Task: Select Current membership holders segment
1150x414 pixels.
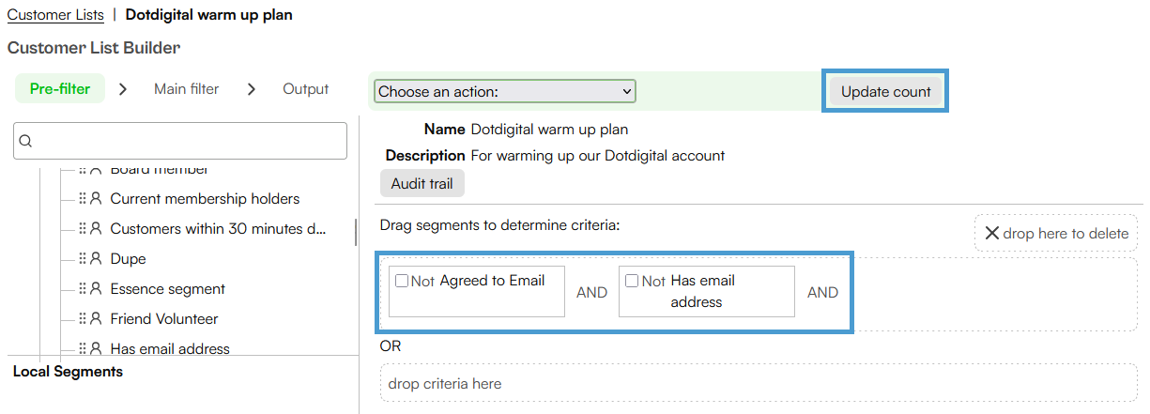Action: pyautogui.click(x=205, y=199)
